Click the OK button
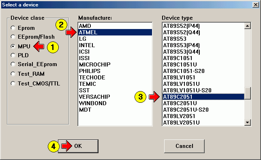Screen dimensions: 261x160 point(78,146)
